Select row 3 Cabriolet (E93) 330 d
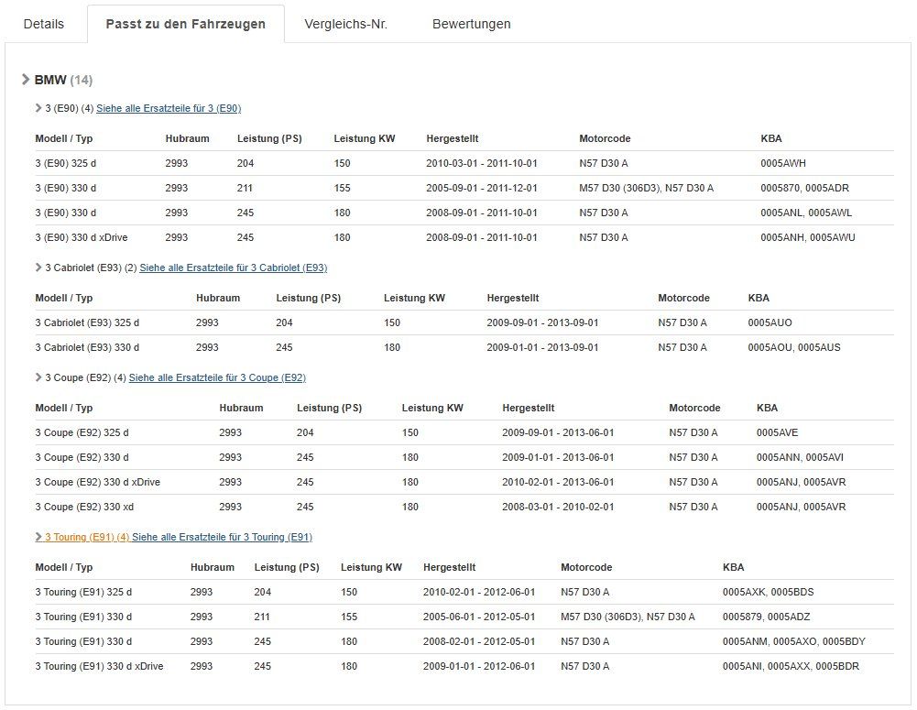The width and height of the screenshot is (917, 710). [x=464, y=347]
